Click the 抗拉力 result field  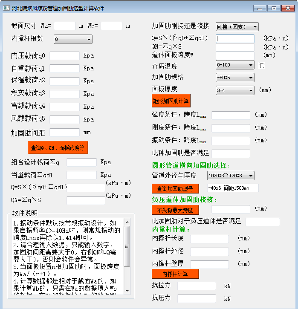click(197, 286)
